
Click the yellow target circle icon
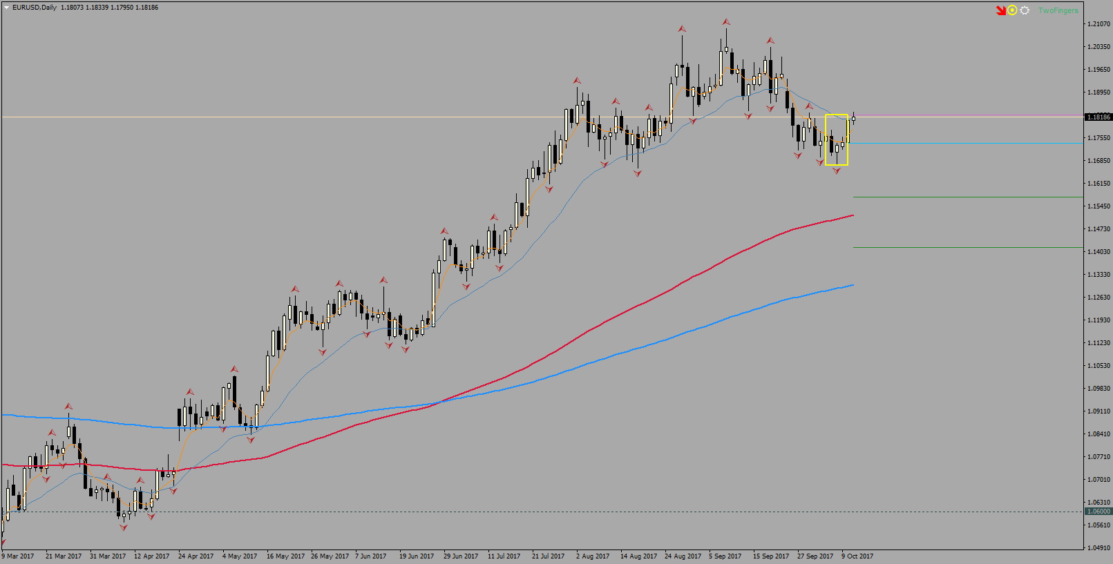tap(1012, 10)
